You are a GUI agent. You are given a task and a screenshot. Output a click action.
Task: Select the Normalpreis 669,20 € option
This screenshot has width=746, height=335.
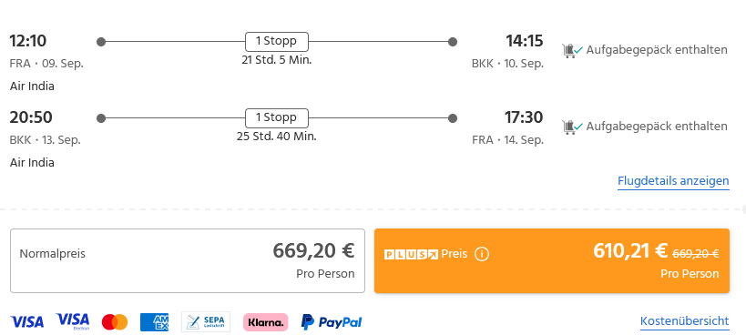pos(188,261)
